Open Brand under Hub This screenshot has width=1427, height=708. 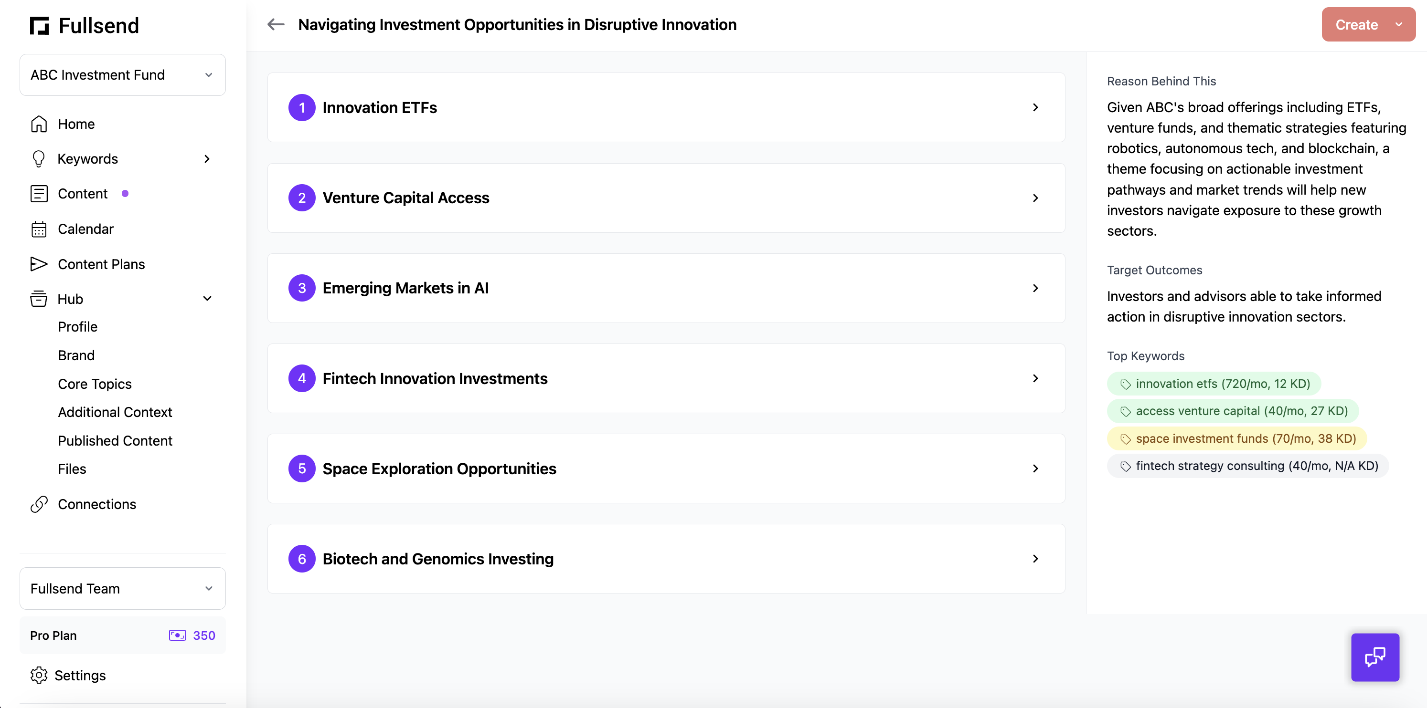click(76, 355)
